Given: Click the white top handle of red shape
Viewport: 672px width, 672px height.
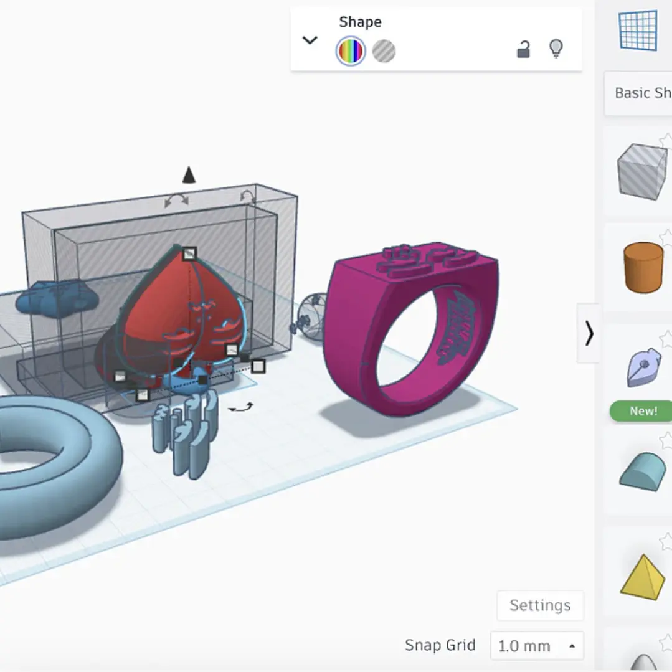Looking at the screenshot, I should [x=189, y=253].
